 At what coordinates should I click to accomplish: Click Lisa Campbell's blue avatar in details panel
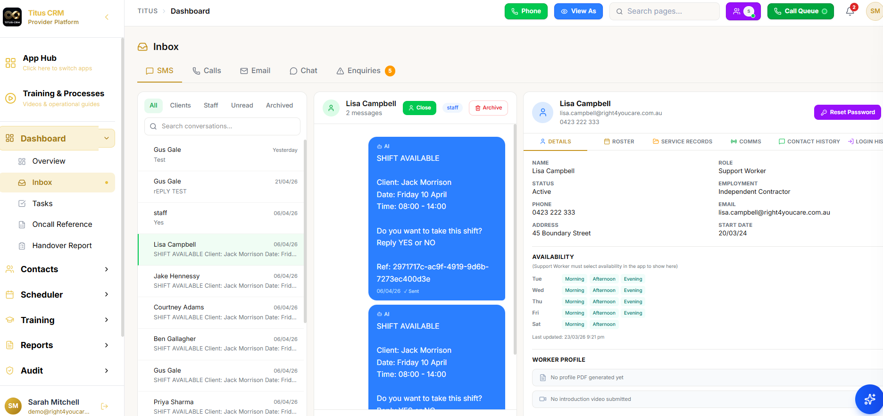542,112
